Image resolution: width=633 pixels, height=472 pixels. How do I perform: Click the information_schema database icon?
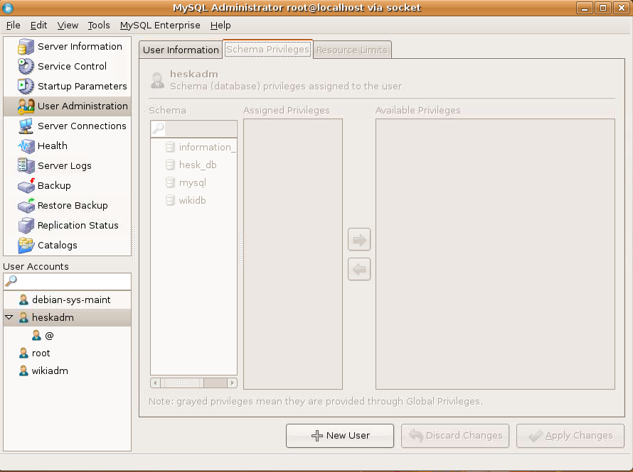tap(171, 147)
